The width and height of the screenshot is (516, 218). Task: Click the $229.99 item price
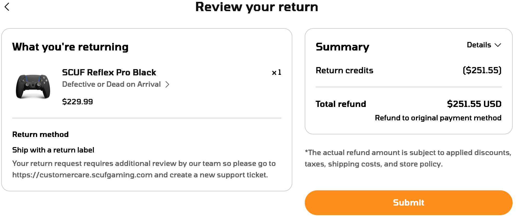click(x=77, y=102)
